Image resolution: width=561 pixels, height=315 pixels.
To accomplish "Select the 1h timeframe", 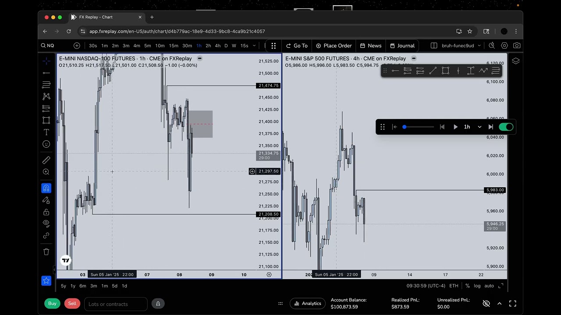I will click(x=199, y=45).
